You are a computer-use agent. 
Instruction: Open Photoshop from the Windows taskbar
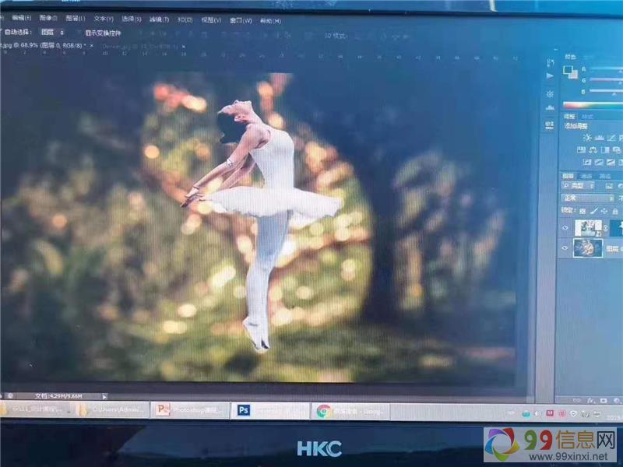[244, 409]
